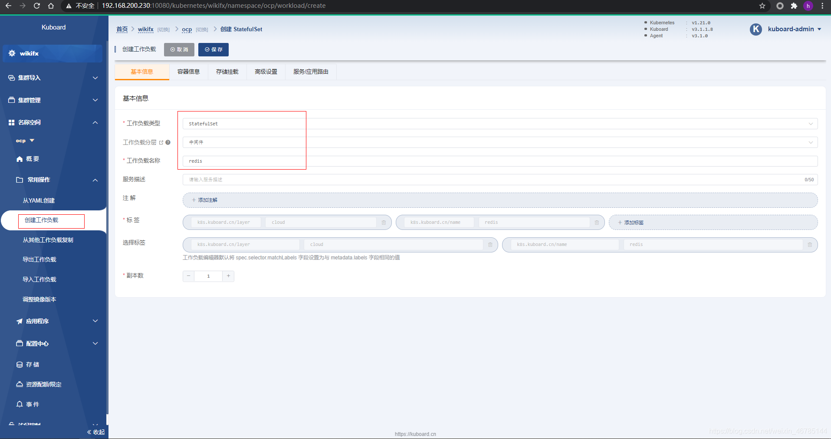The height and width of the screenshot is (439, 831).
Task: Collapse sidebar with 收起 button
Action: coord(96,432)
